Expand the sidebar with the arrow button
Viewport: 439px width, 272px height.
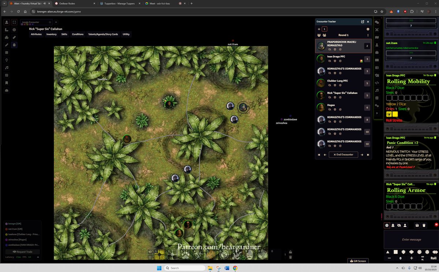(x=377, y=113)
